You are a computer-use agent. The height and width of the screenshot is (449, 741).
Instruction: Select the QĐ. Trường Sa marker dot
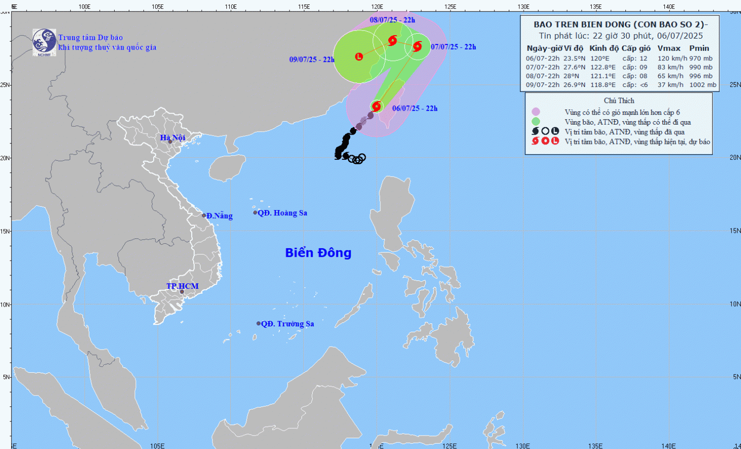pos(258,323)
